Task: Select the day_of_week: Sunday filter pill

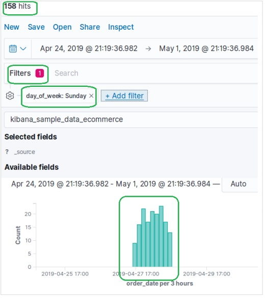Action: click(x=57, y=96)
